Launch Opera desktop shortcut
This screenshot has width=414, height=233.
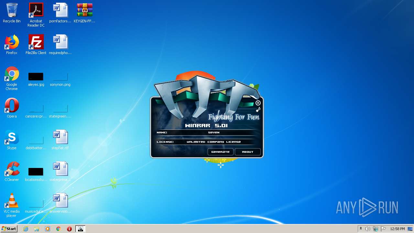point(12,108)
